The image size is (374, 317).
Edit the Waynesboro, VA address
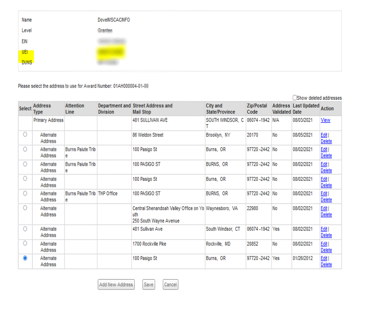coord(324,208)
